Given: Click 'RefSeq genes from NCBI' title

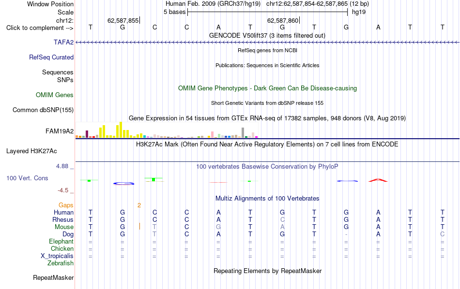Looking at the screenshot, I should coord(268,50).
